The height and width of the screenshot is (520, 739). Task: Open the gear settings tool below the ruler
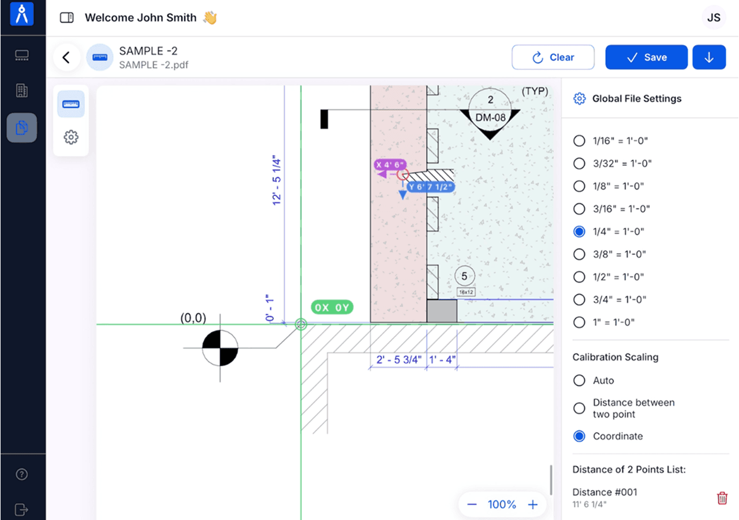(71, 138)
